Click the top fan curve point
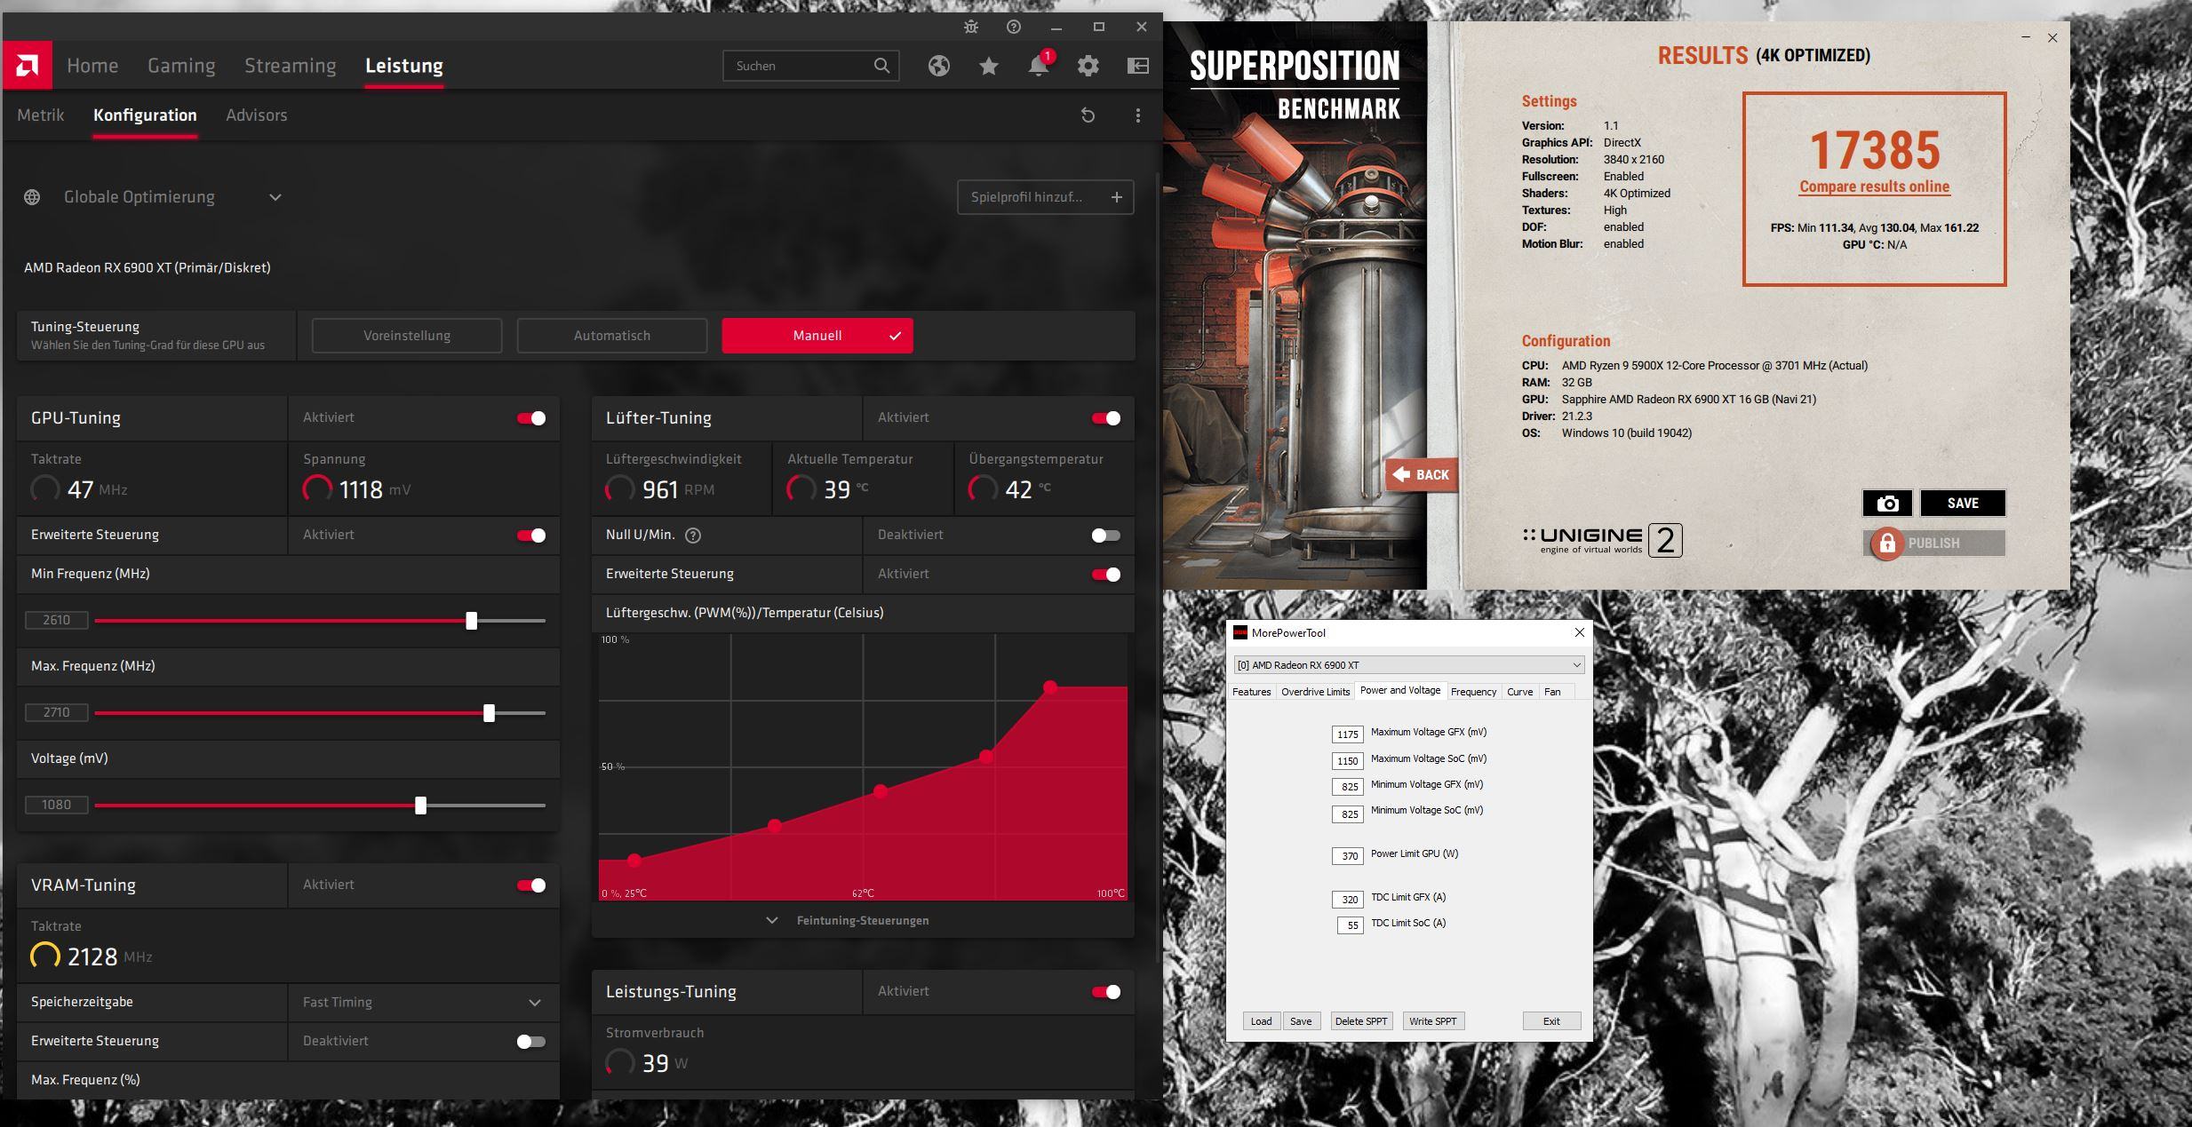Screen dimensions: 2192x1127 (x=1050, y=687)
